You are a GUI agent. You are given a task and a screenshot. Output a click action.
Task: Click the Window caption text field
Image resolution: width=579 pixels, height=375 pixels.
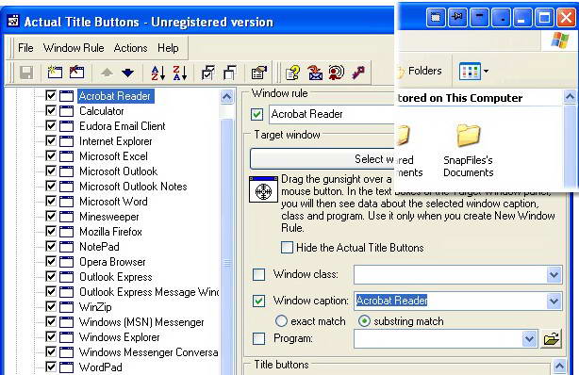click(451, 301)
